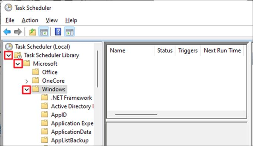Screen dimensions: 253x146
Task: Select Task Scheduler (Local) root node
Action: click(43, 47)
